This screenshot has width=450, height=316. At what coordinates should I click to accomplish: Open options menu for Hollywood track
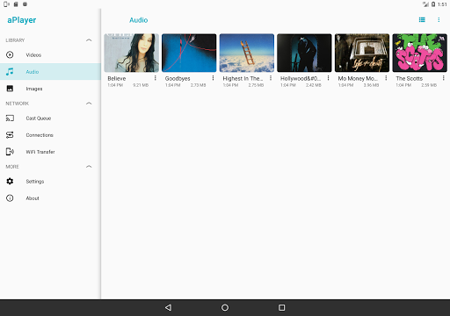pos(328,78)
